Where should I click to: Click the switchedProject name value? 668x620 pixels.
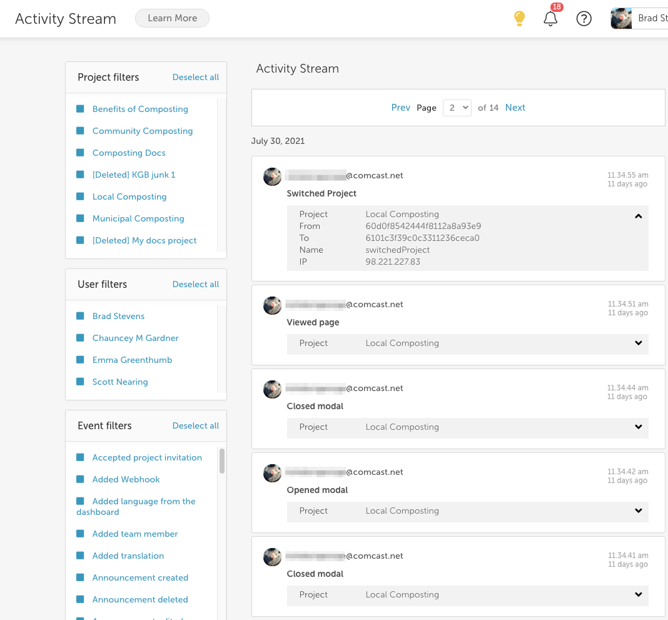(397, 250)
